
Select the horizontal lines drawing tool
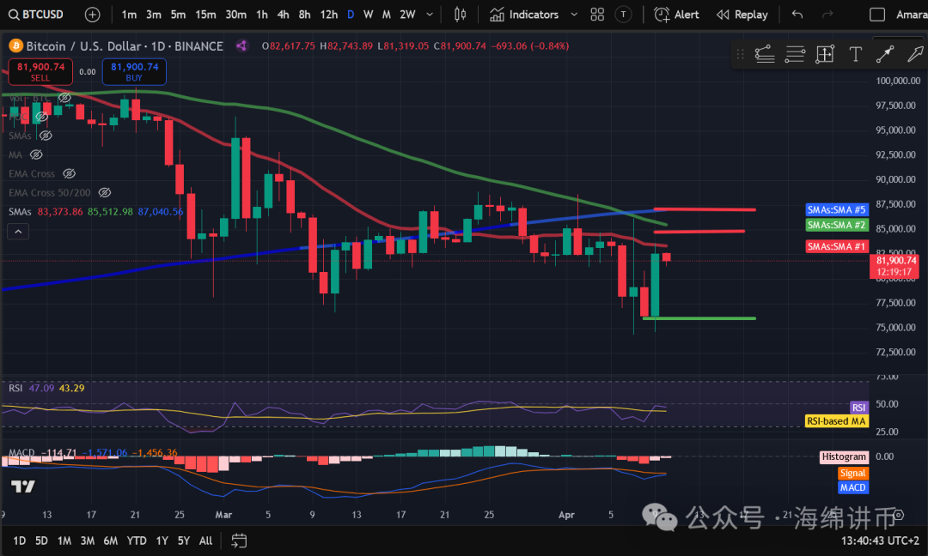click(795, 55)
